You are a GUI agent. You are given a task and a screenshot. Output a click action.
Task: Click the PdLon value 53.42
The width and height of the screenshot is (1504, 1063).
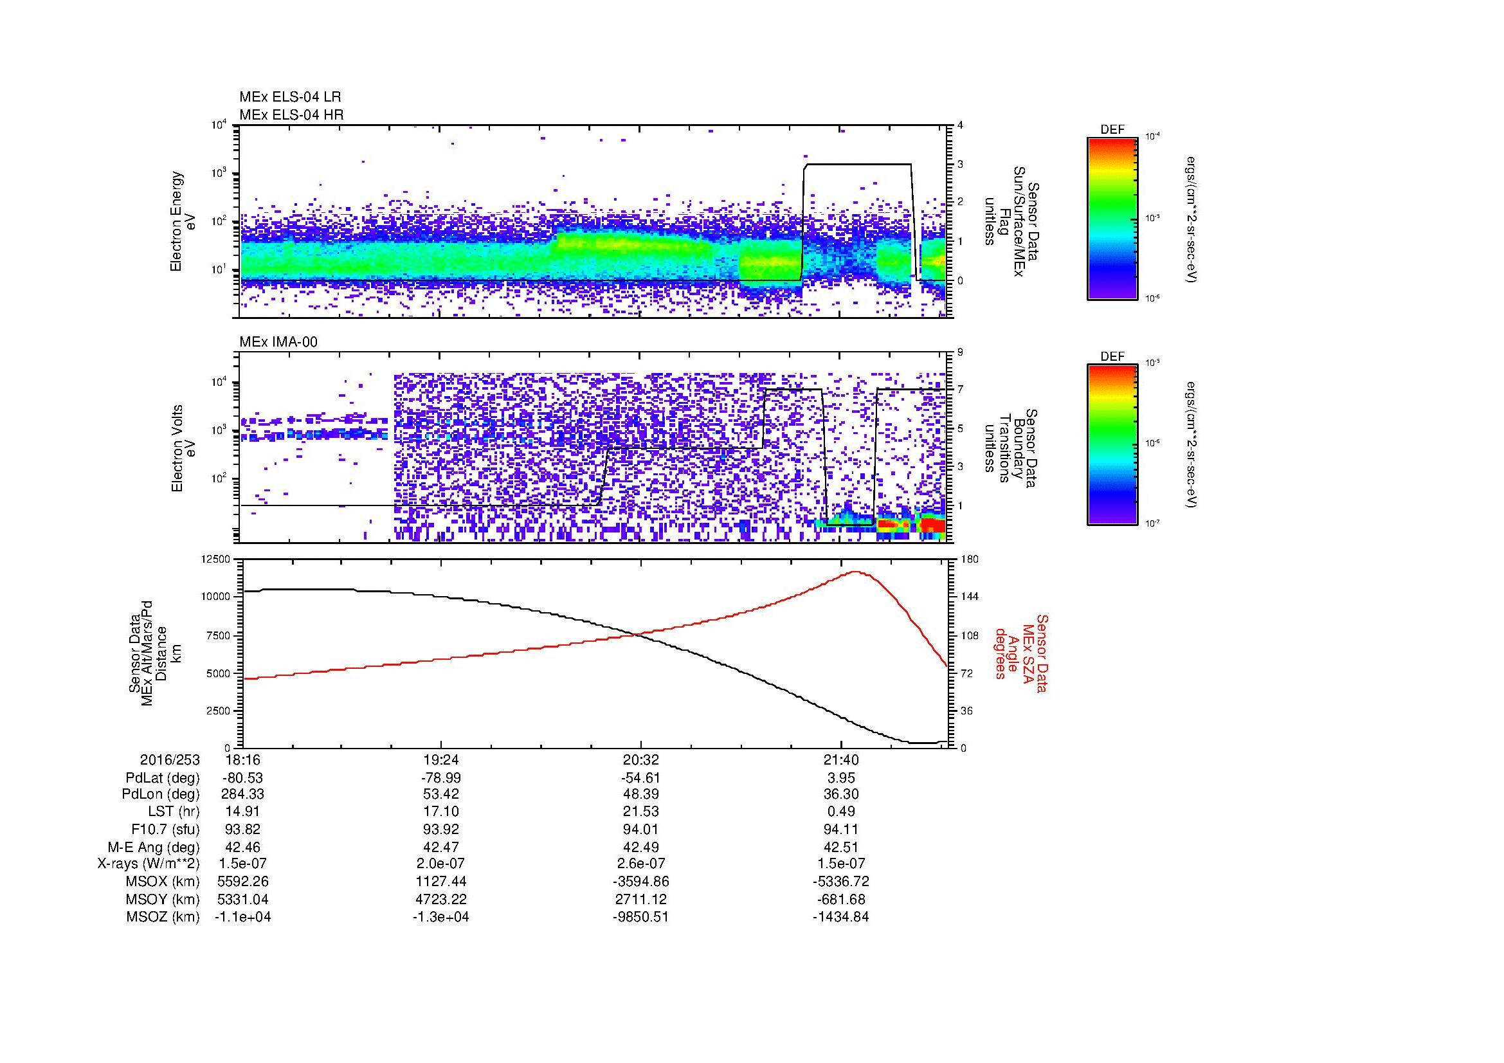pos(441,794)
